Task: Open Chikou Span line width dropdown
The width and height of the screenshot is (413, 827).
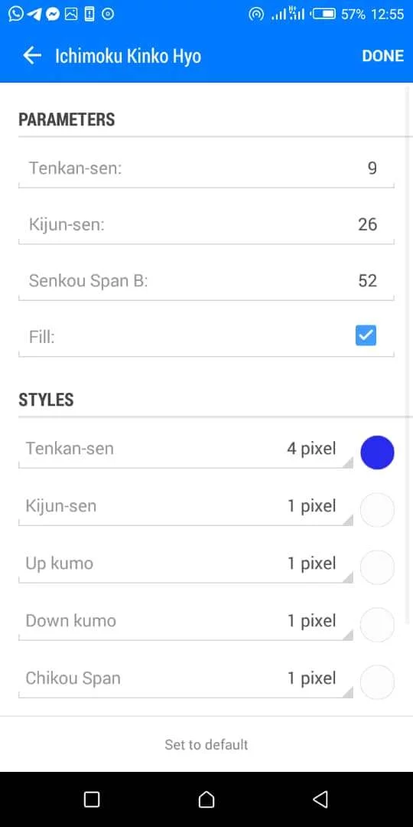Action: (185, 678)
